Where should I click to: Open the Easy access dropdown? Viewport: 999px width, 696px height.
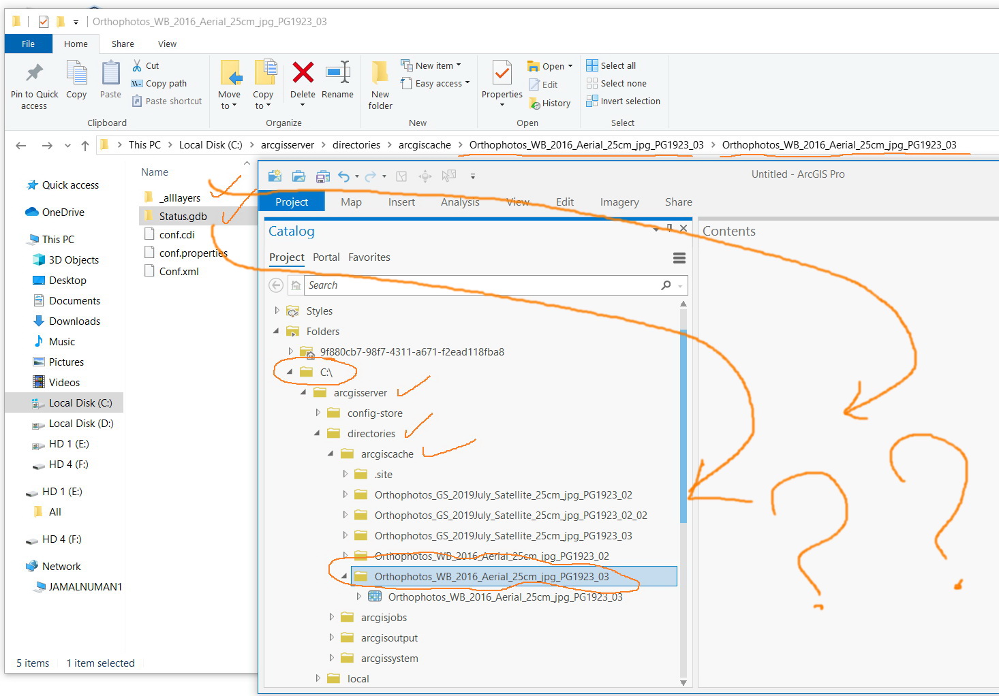pos(435,83)
